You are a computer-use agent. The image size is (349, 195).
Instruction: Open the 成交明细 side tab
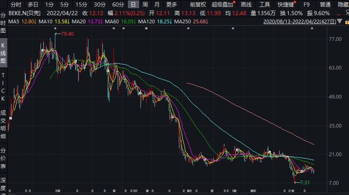pyautogui.click(x=3, y=122)
